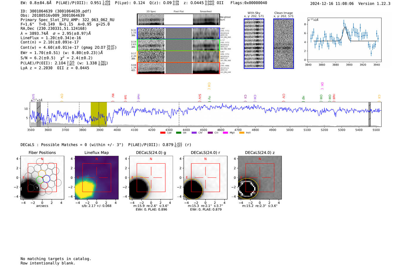Click the RA,Dec coordinates text
411x279 pixels.
click(54, 28)
